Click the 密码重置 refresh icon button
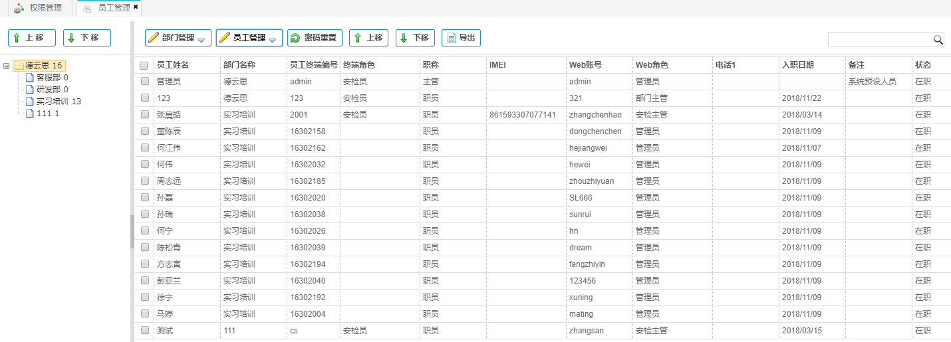The height and width of the screenshot is (342, 951). [x=295, y=38]
